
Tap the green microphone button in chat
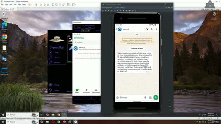(x=156, y=97)
